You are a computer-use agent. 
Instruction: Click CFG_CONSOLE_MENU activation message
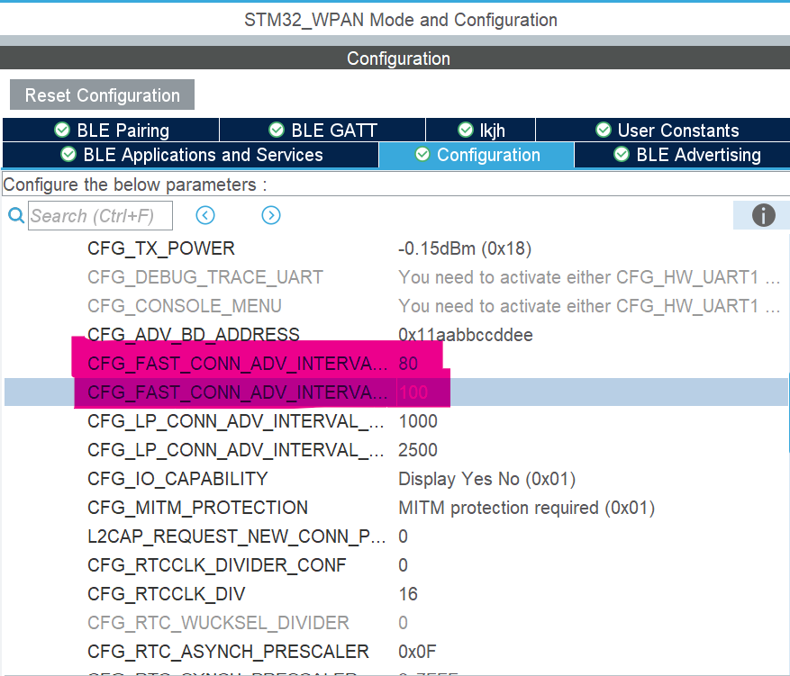point(589,306)
